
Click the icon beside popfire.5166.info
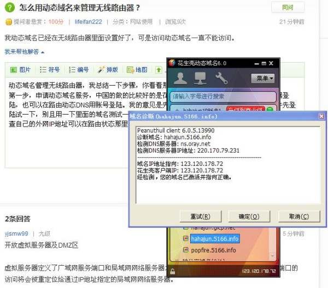tap(185, 250)
